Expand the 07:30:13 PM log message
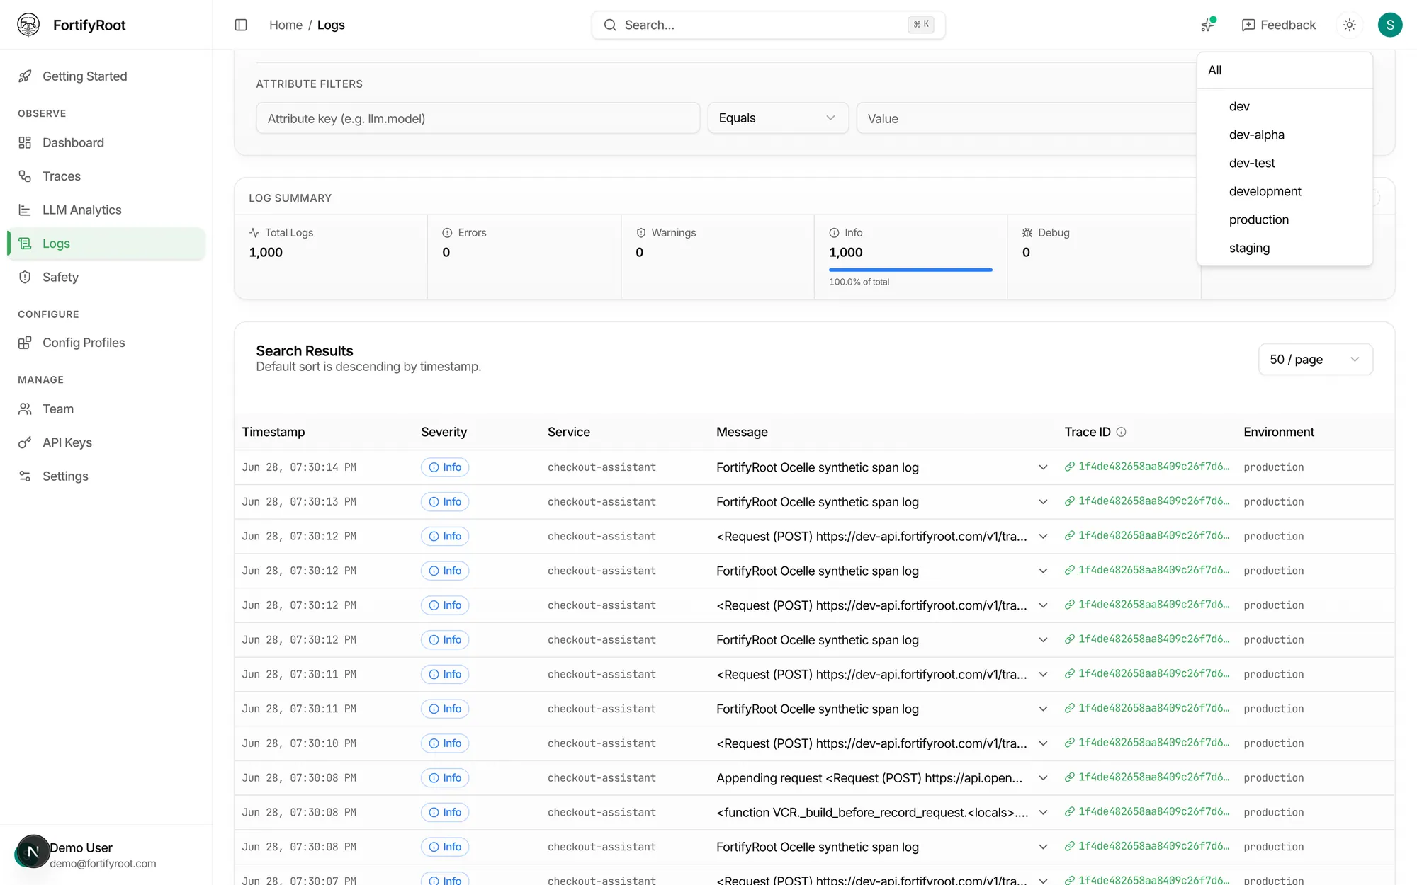The image size is (1417, 885). coord(1043,502)
